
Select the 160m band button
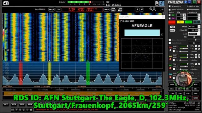pyautogui.click(x=172, y=84)
